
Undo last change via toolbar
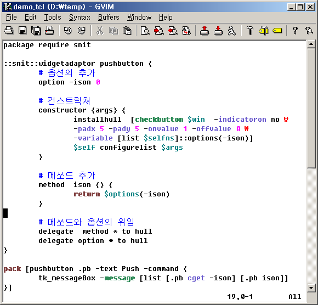click(68, 31)
